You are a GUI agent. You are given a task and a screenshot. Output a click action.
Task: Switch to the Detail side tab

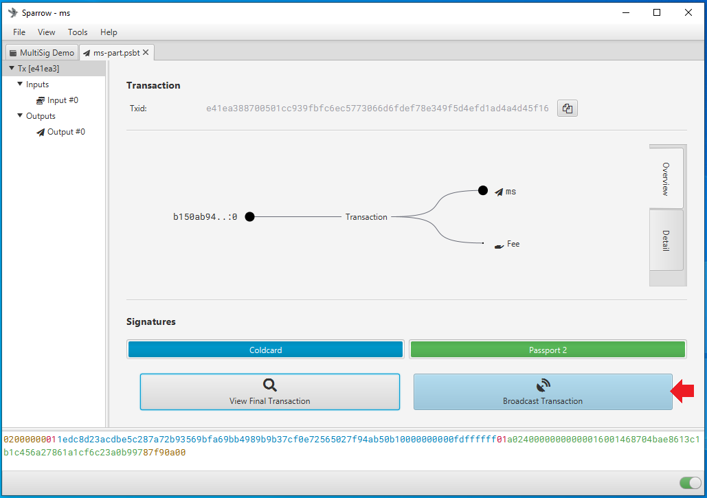666,240
